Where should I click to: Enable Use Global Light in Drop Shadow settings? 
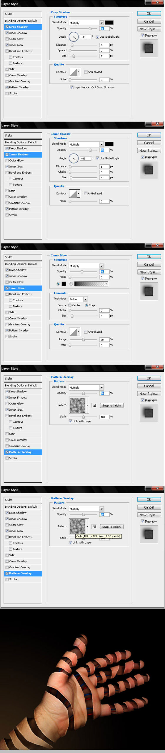click(x=97, y=37)
